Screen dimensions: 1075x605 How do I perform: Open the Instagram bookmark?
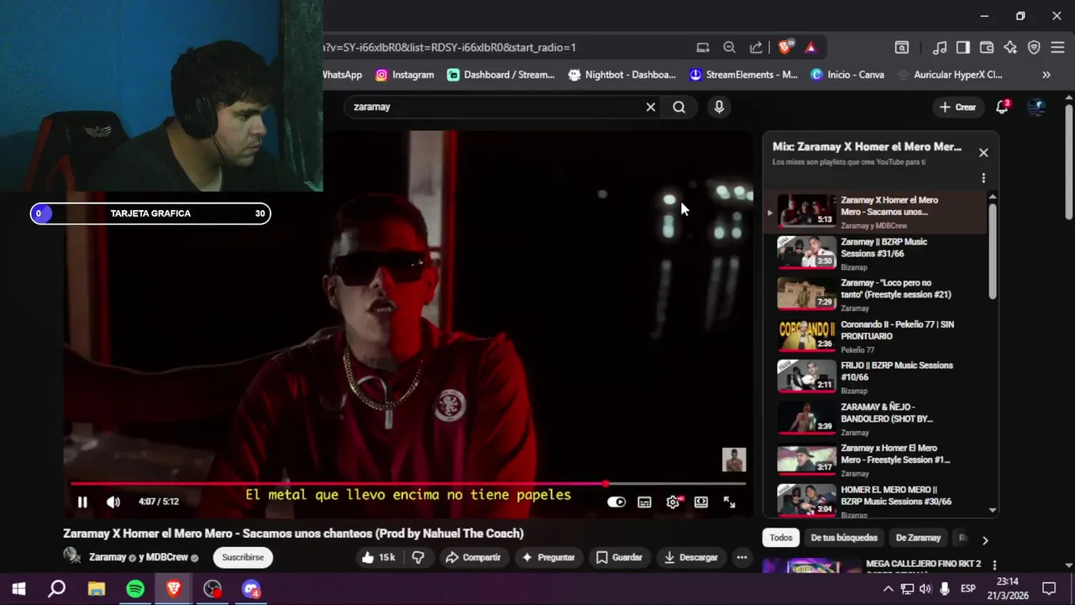[404, 75]
